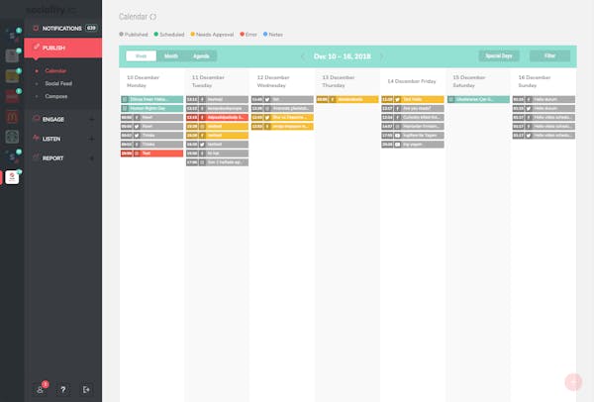Viewport: 594px width, 402px height.
Task: Switch to the Week view tab
Action: tap(141, 56)
